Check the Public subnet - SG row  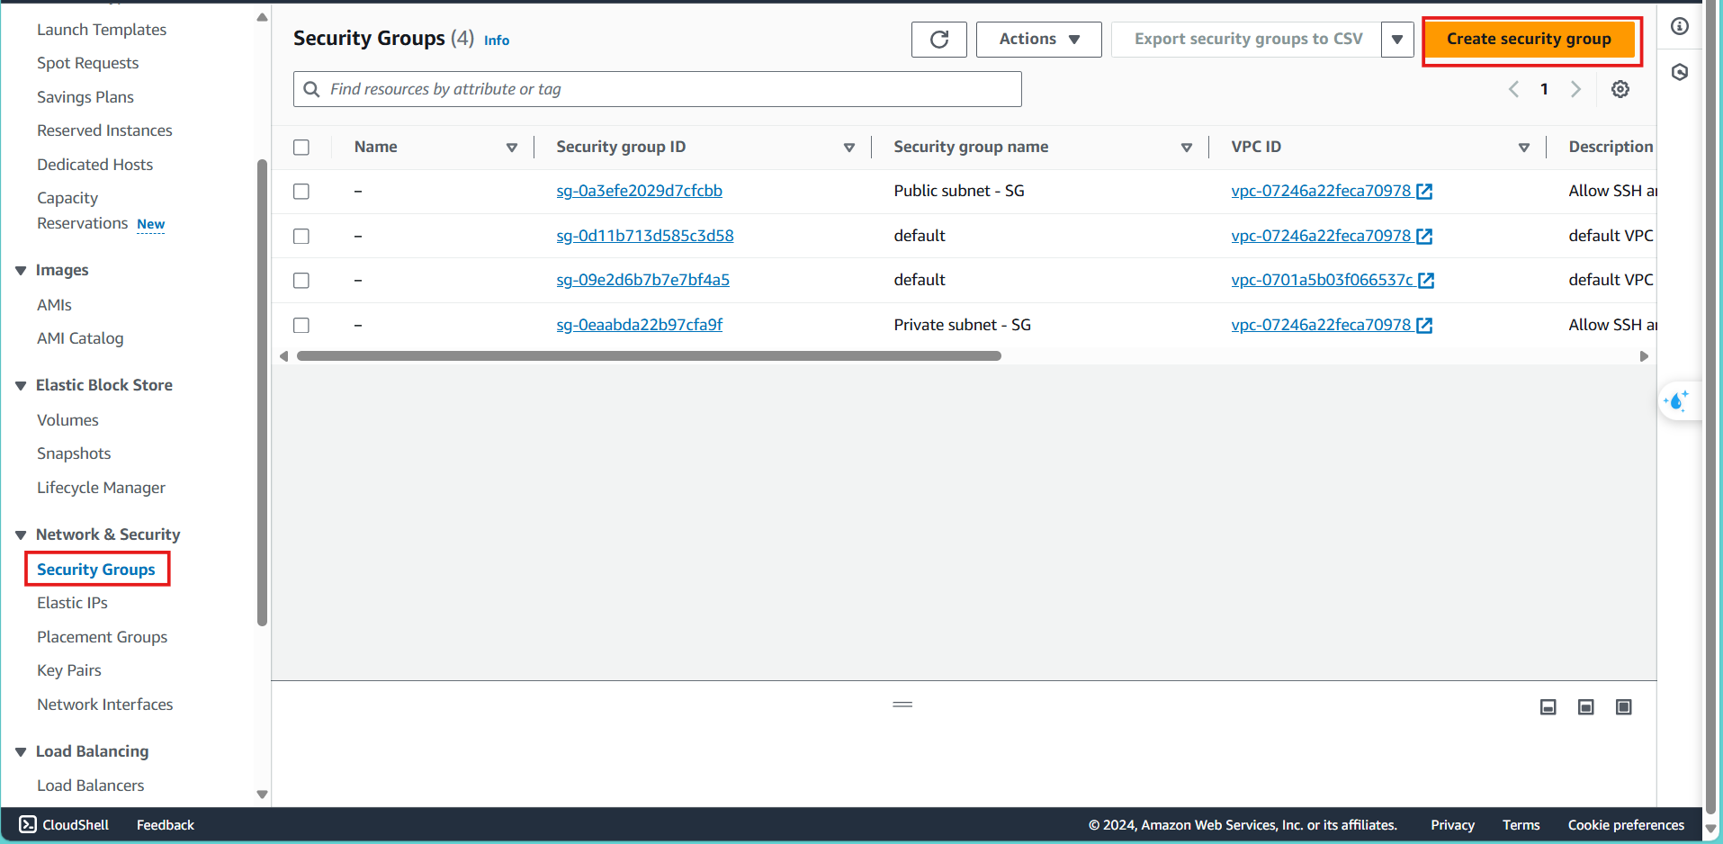301,191
